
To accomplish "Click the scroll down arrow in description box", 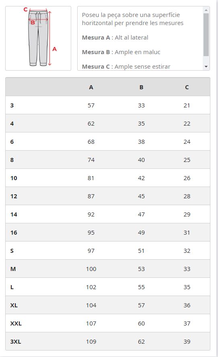I will click(x=206, y=67).
